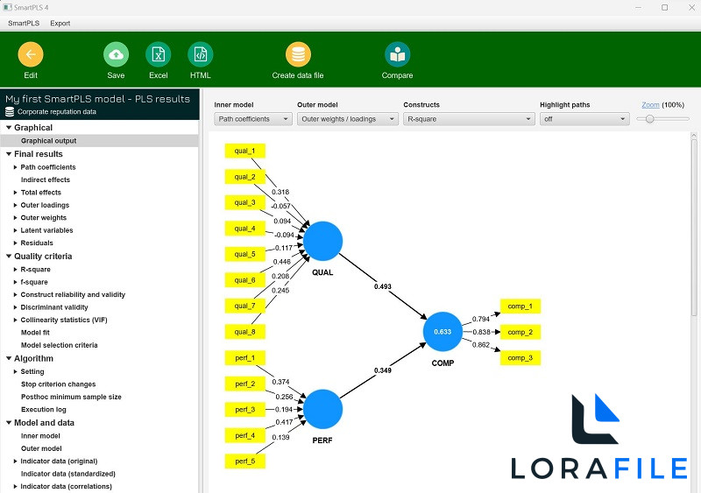Collapse the Model and data section

click(9, 422)
